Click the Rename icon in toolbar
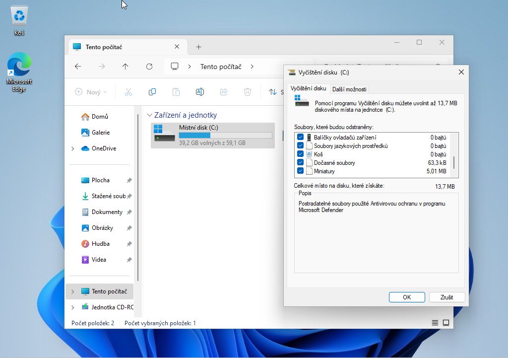Image resolution: width=508 pixels, height=358 pixels. [x=200, y=92]
